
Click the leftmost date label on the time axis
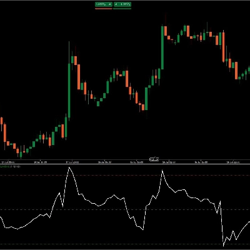click(x=6, y=162)
